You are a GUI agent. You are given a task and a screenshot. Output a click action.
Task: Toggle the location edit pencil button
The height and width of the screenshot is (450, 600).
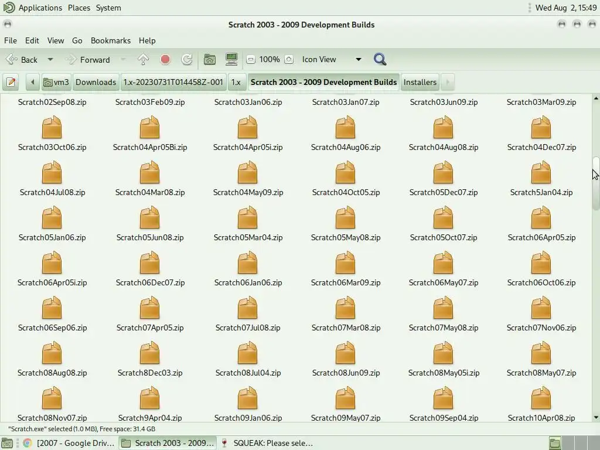pos(11,82)
